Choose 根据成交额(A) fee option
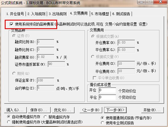 click(93, 36)
